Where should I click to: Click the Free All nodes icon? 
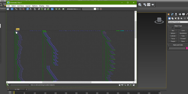(x=45, y=9)
